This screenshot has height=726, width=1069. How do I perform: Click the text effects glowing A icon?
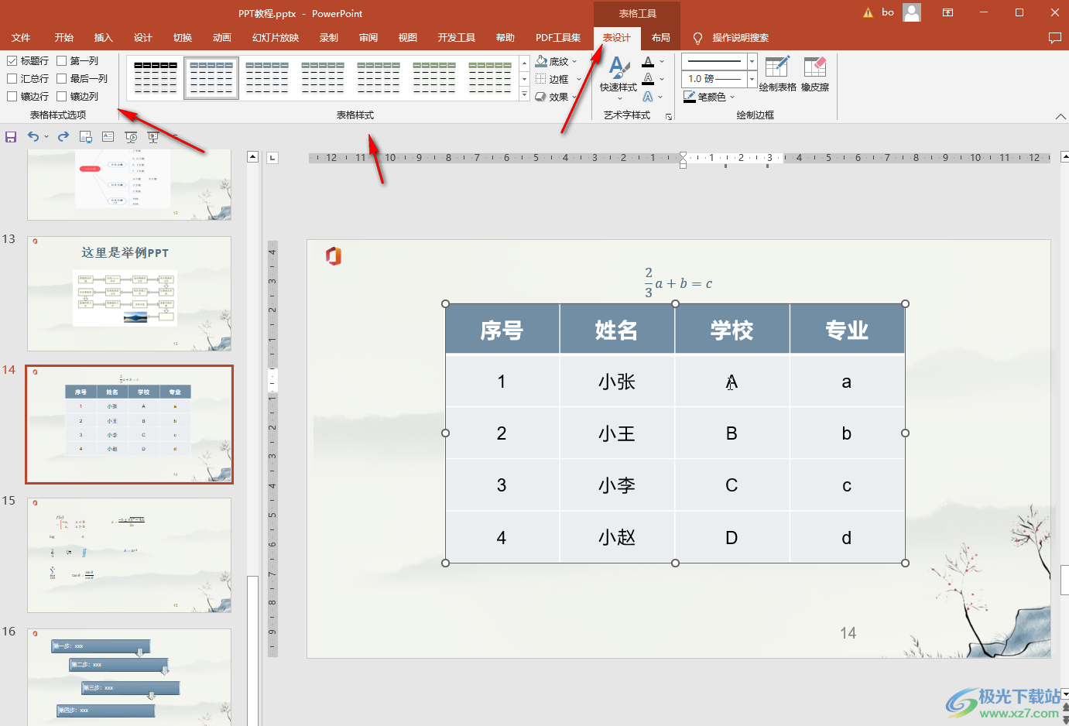648,96
